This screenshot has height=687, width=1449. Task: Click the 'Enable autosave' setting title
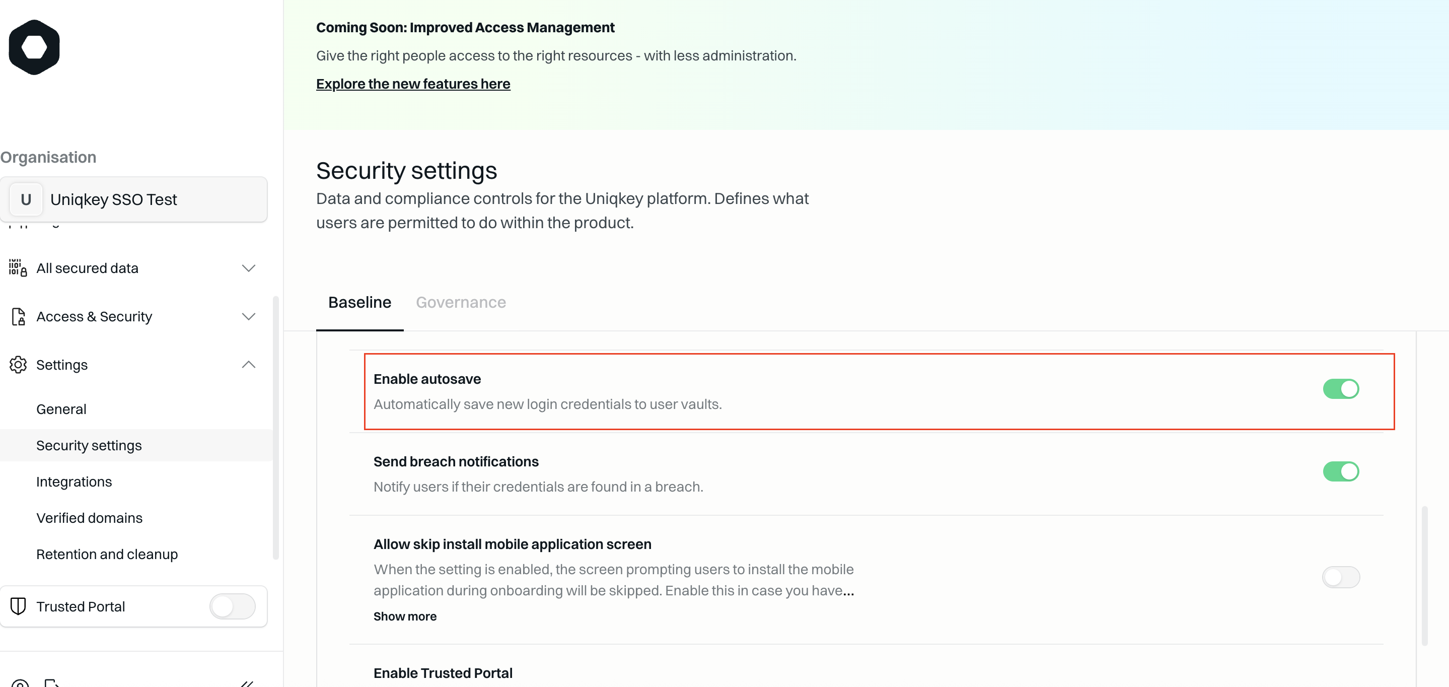pos(427,379)
